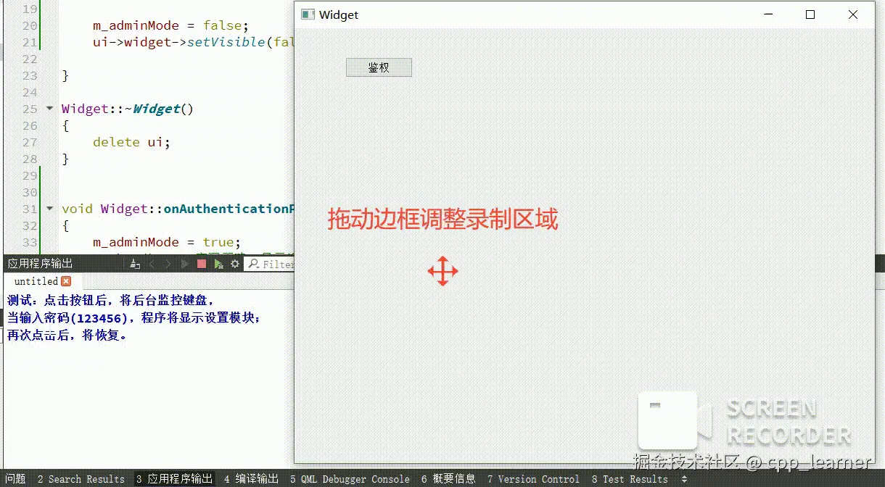
Task: Close the untitled output tab
Action: pyautogui.click(x=66, y=281)
